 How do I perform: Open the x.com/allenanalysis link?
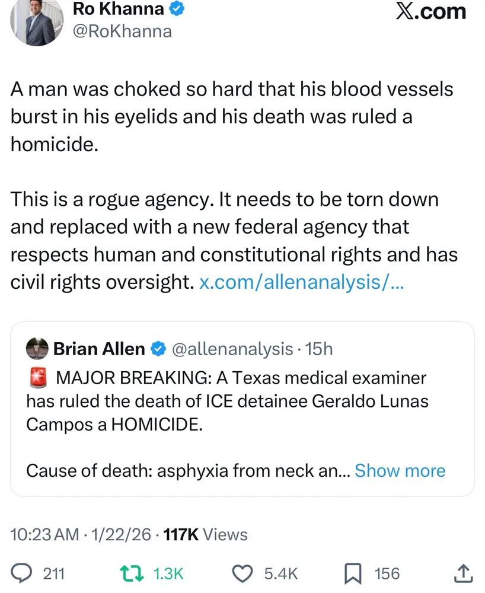click(302, 282)
